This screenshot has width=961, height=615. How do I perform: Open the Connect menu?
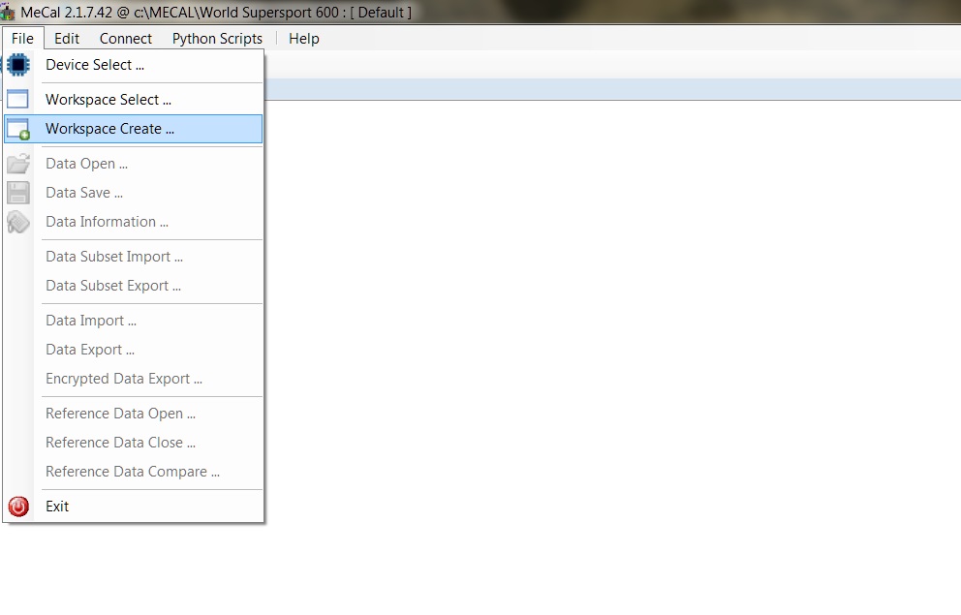point(126,39)
